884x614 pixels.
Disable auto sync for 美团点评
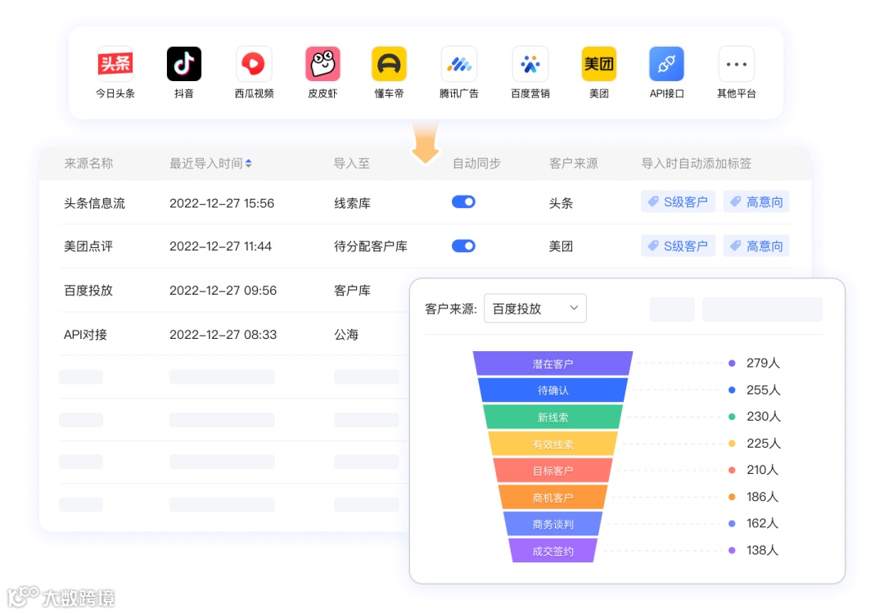point(463,246)
